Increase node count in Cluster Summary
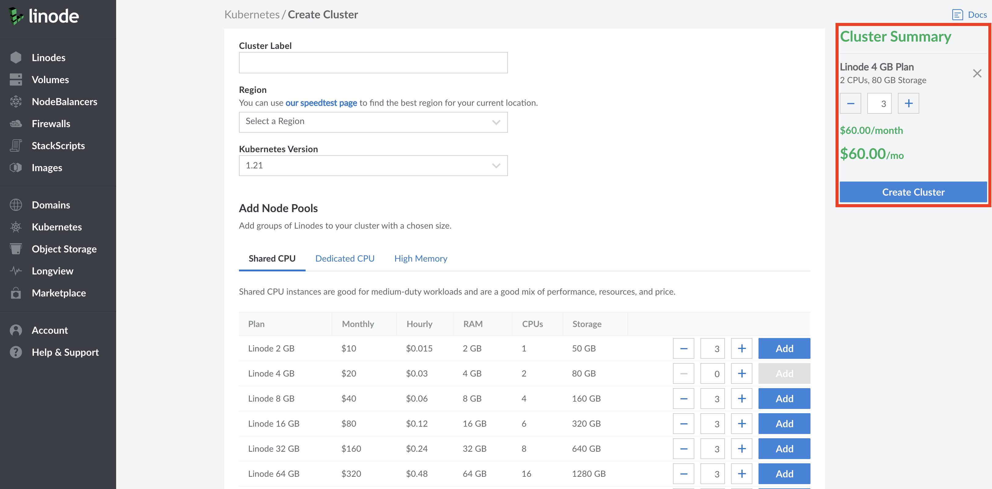Screen dimensions: 992x489 909,103
